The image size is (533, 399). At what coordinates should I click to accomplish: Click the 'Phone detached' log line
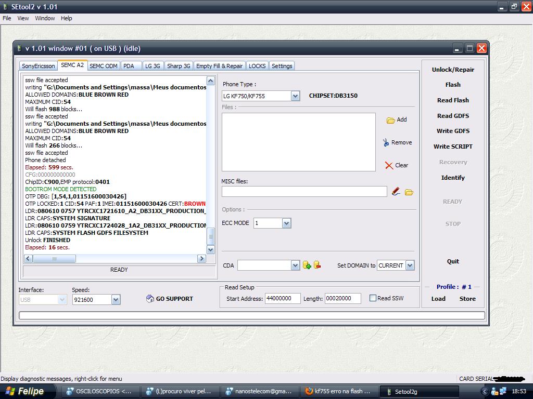click(x=46, y=160)
